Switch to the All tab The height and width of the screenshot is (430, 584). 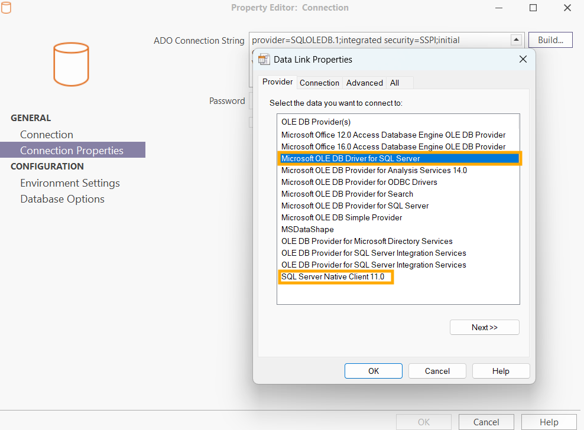coord(394,83)
